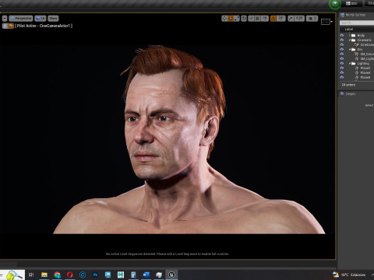Open the Lit view mode menu
This screenshot has height=280, width=374.
click(41, 19)
